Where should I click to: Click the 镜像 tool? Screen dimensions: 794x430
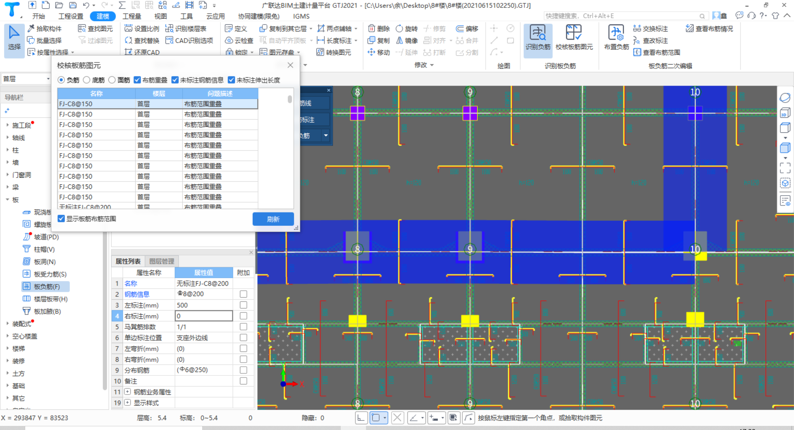[x=407, y=41]
